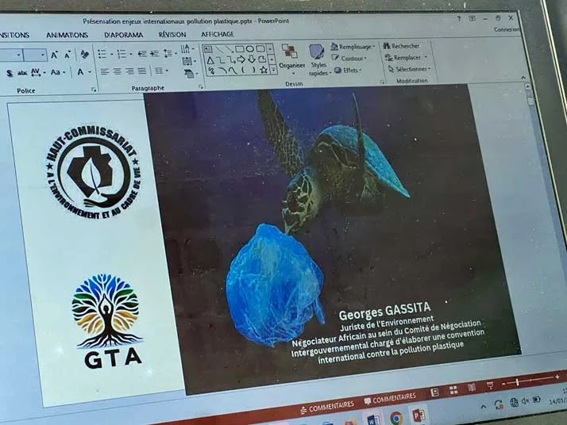Switch to Reading view icon
This screenshot has height=425, width=567.
click(x=472, y=387)
